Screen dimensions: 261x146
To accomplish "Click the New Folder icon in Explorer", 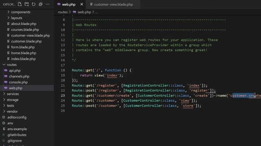I will pos(27,4).
